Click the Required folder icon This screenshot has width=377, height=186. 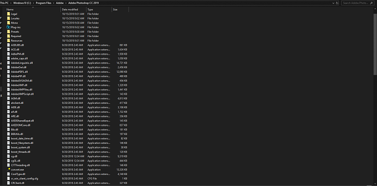coord(9,36)
